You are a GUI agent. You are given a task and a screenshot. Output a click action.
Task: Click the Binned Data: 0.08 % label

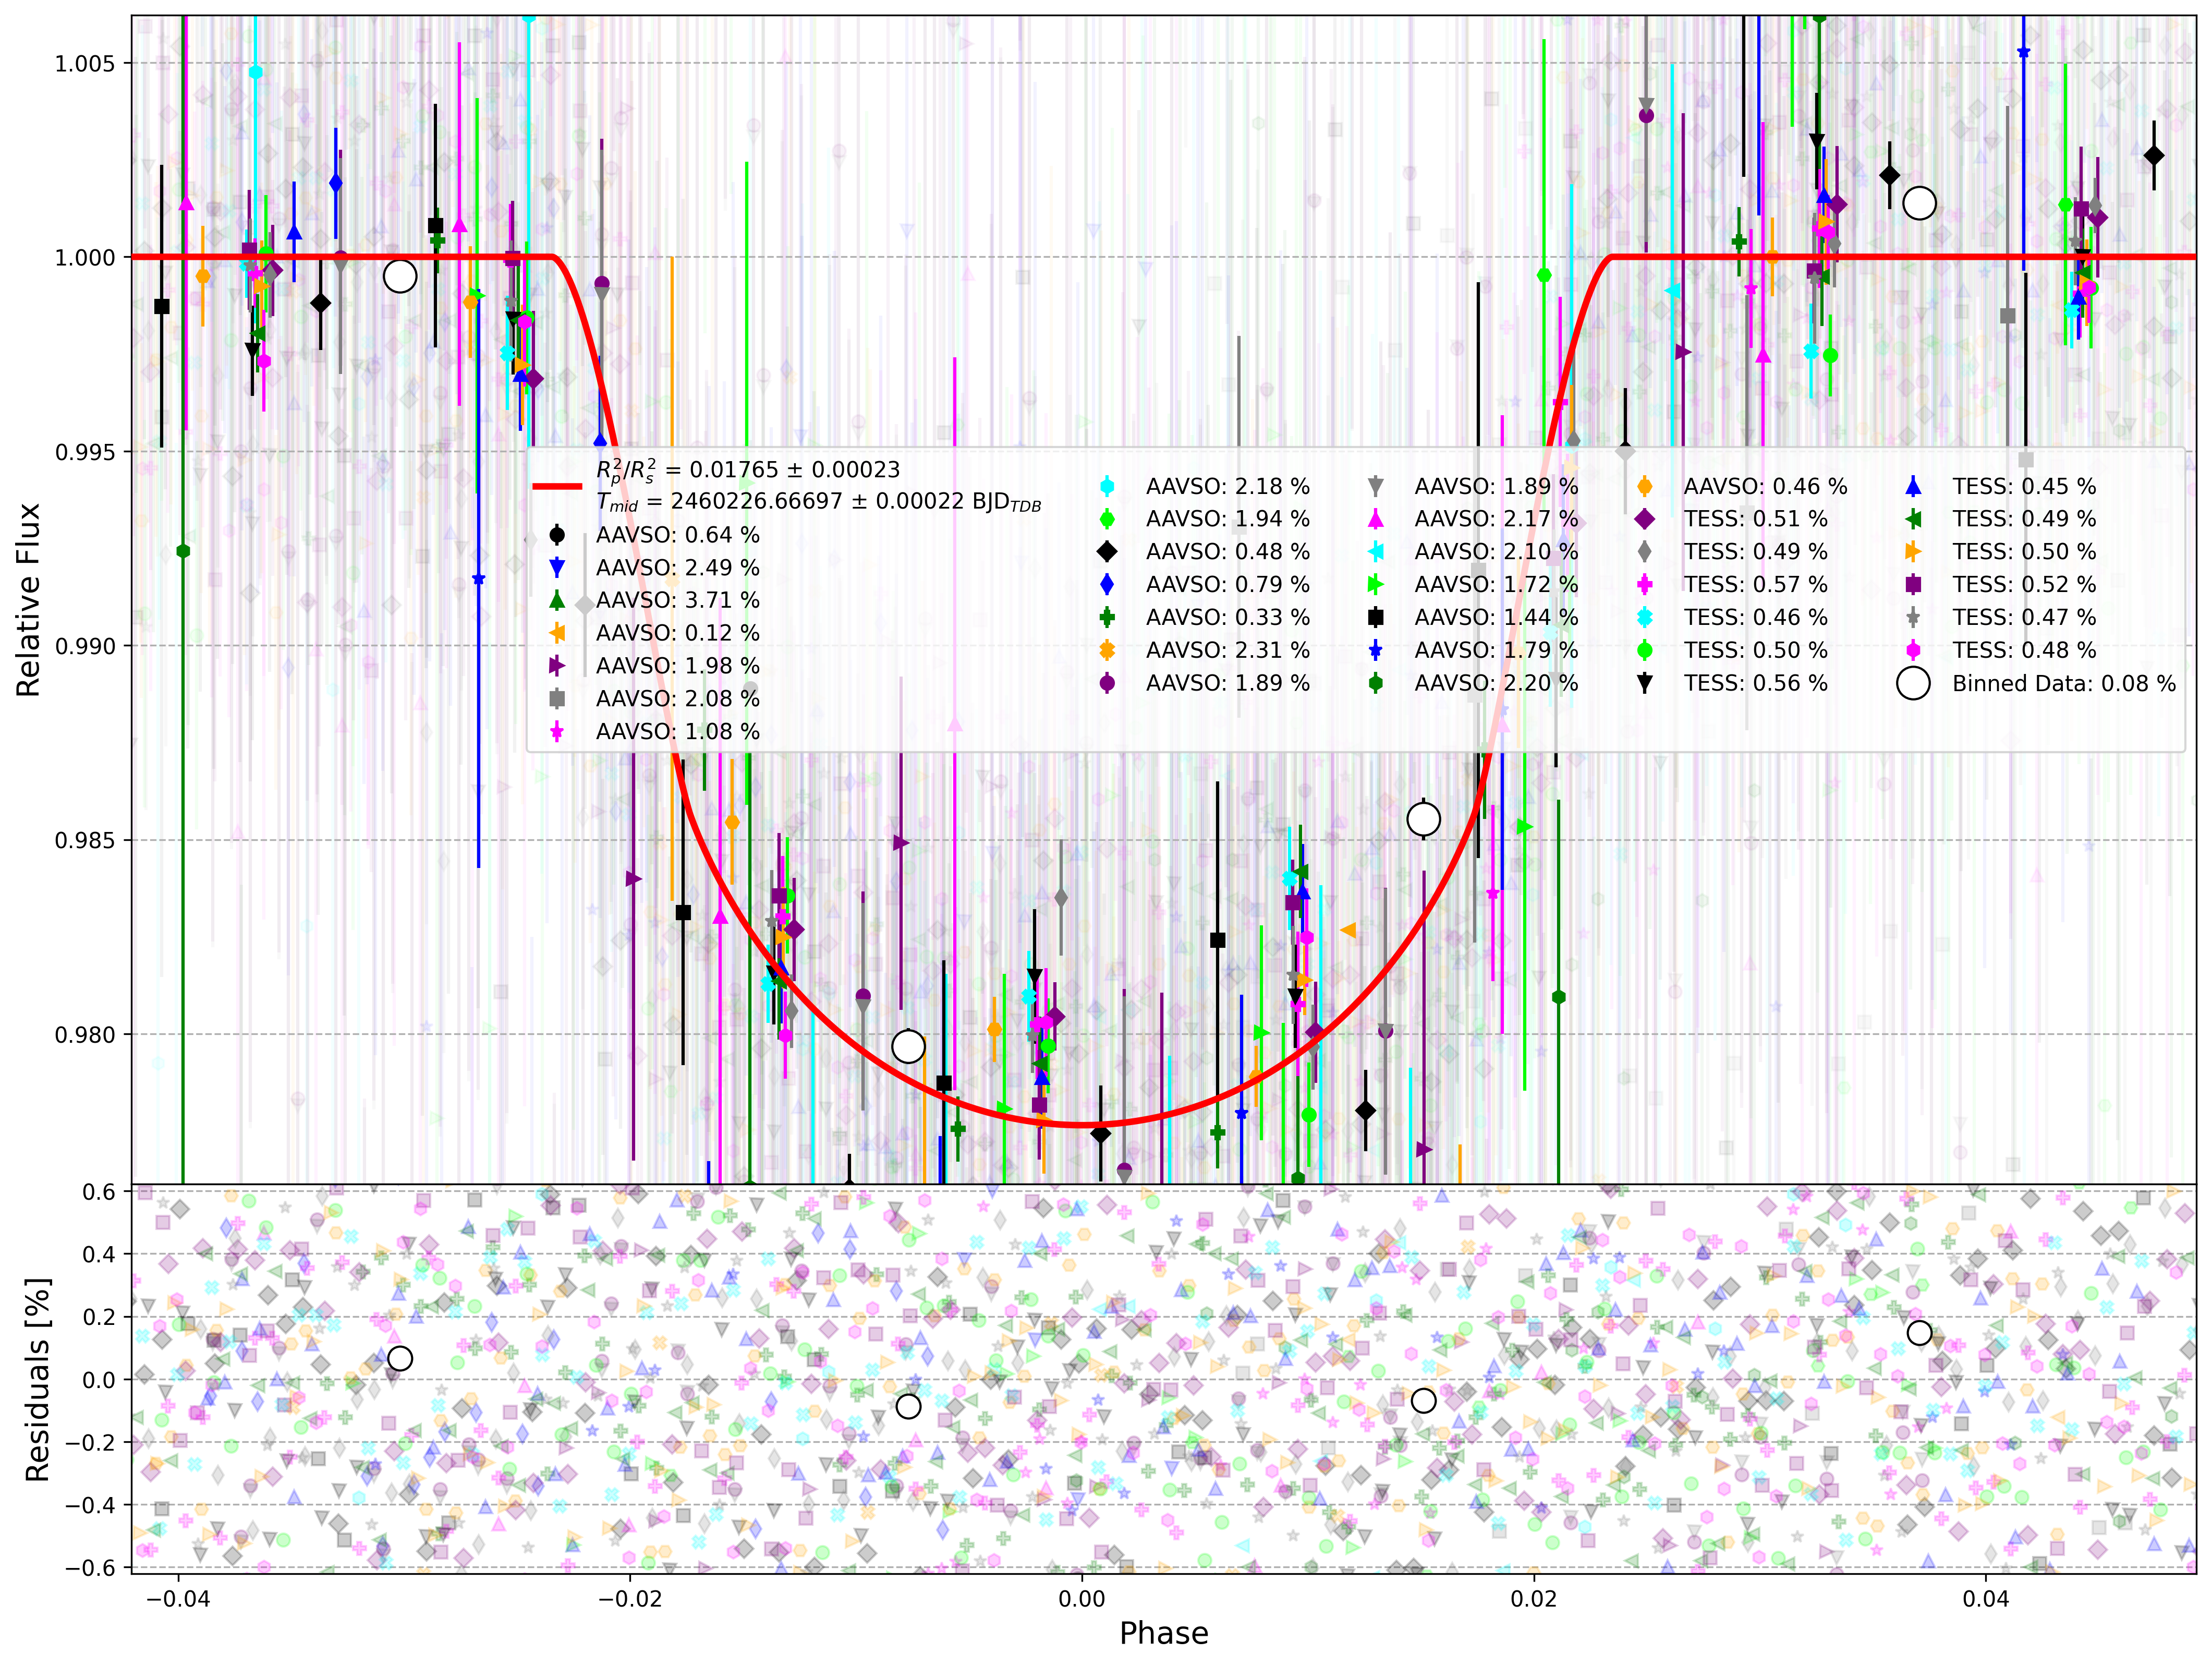click(x=2064, y=683)
